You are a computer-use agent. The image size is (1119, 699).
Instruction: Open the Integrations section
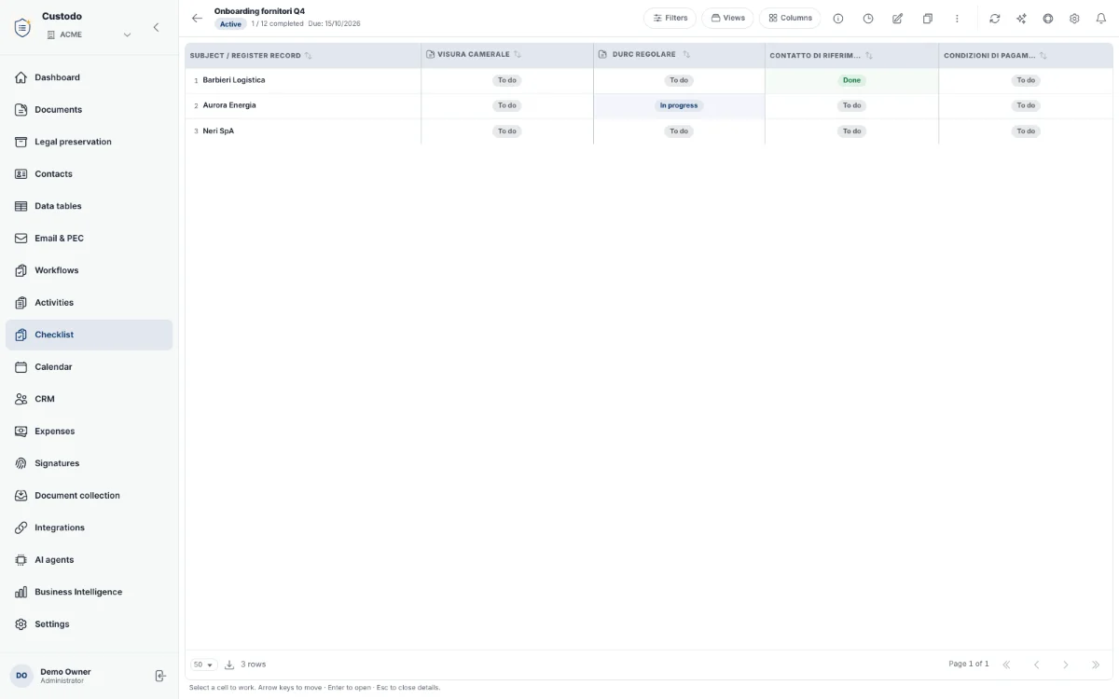(89, 528)
